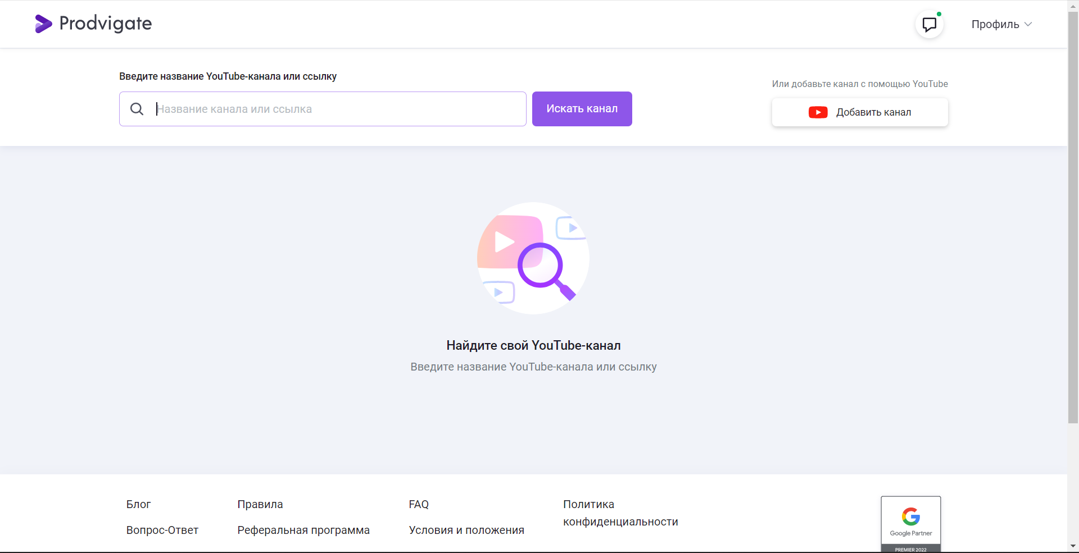Click the scrollbar down arrow
The height and width of the screenshot is (553, 1079).
click(x=1073, y=546)
